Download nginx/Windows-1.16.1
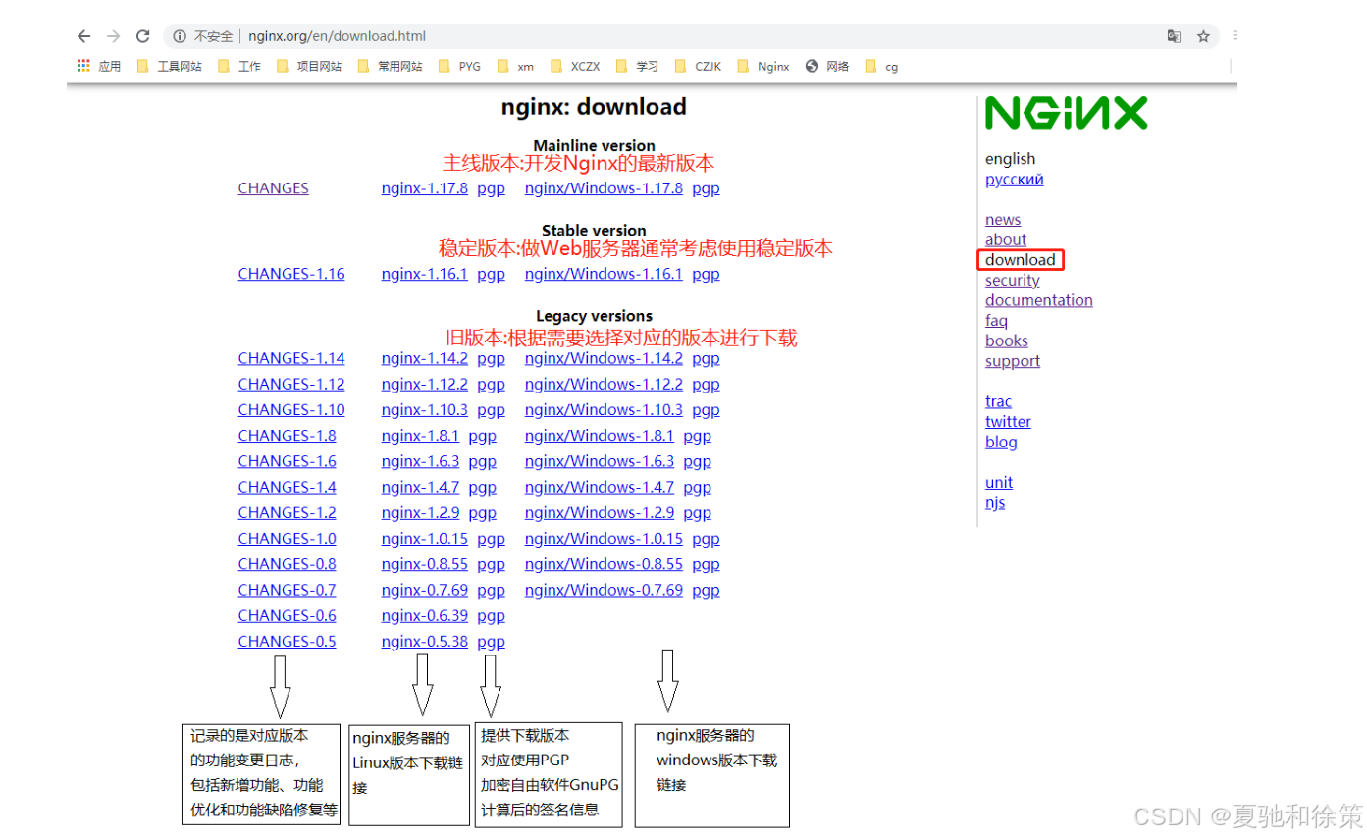Screen dimensions: 1367x839 [x=604, y=274]
